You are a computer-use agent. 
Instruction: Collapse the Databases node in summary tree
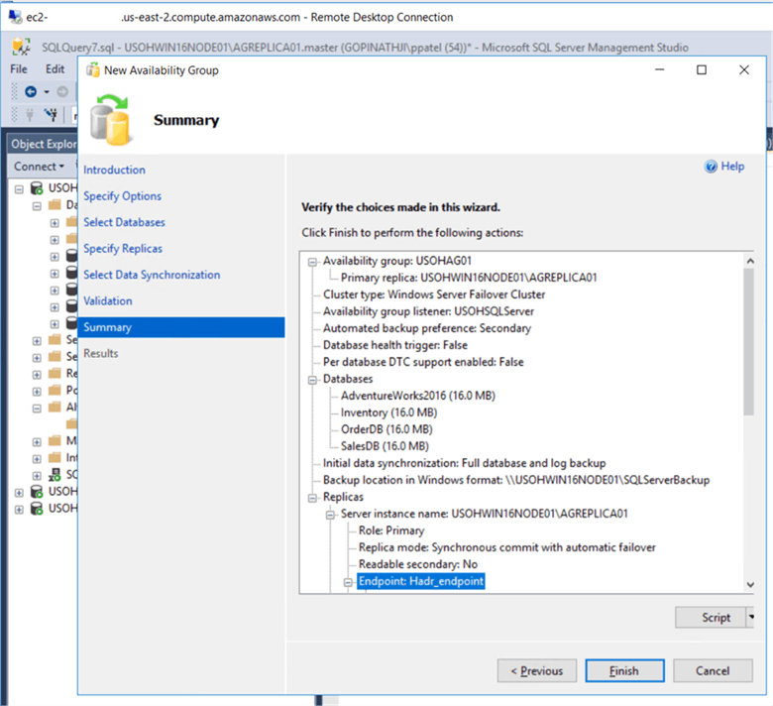312,380
